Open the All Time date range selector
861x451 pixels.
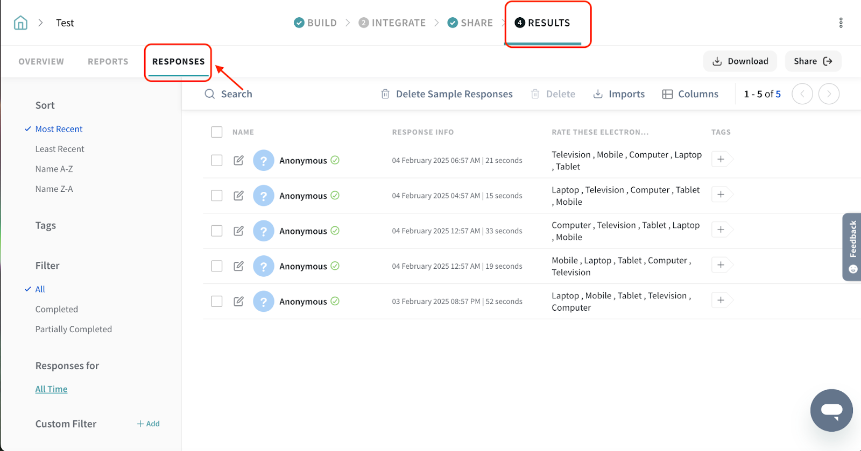51,389
